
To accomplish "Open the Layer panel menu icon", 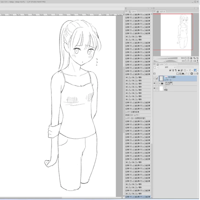I will 154,64.
